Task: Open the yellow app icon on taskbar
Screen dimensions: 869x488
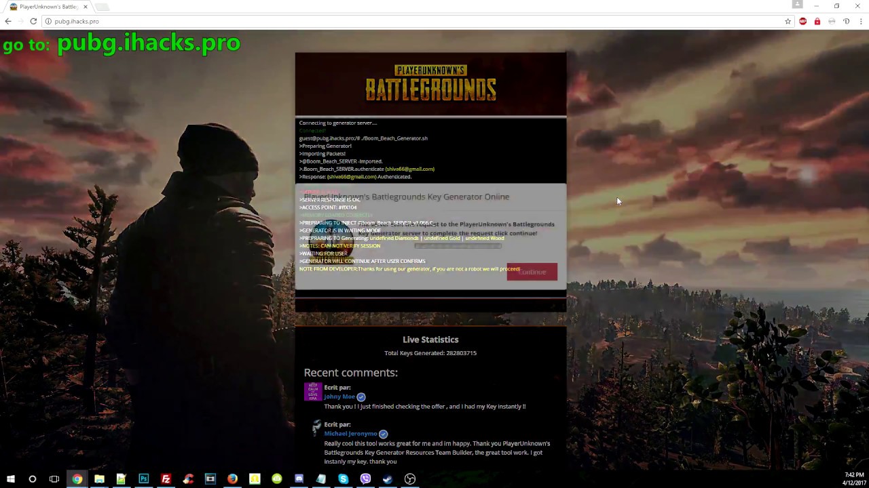Action: [x=255, y=479]
